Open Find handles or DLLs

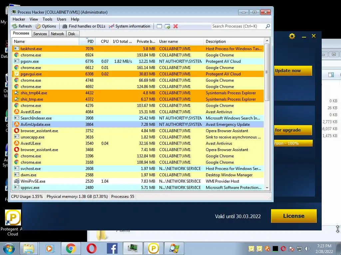coord(84,26)
